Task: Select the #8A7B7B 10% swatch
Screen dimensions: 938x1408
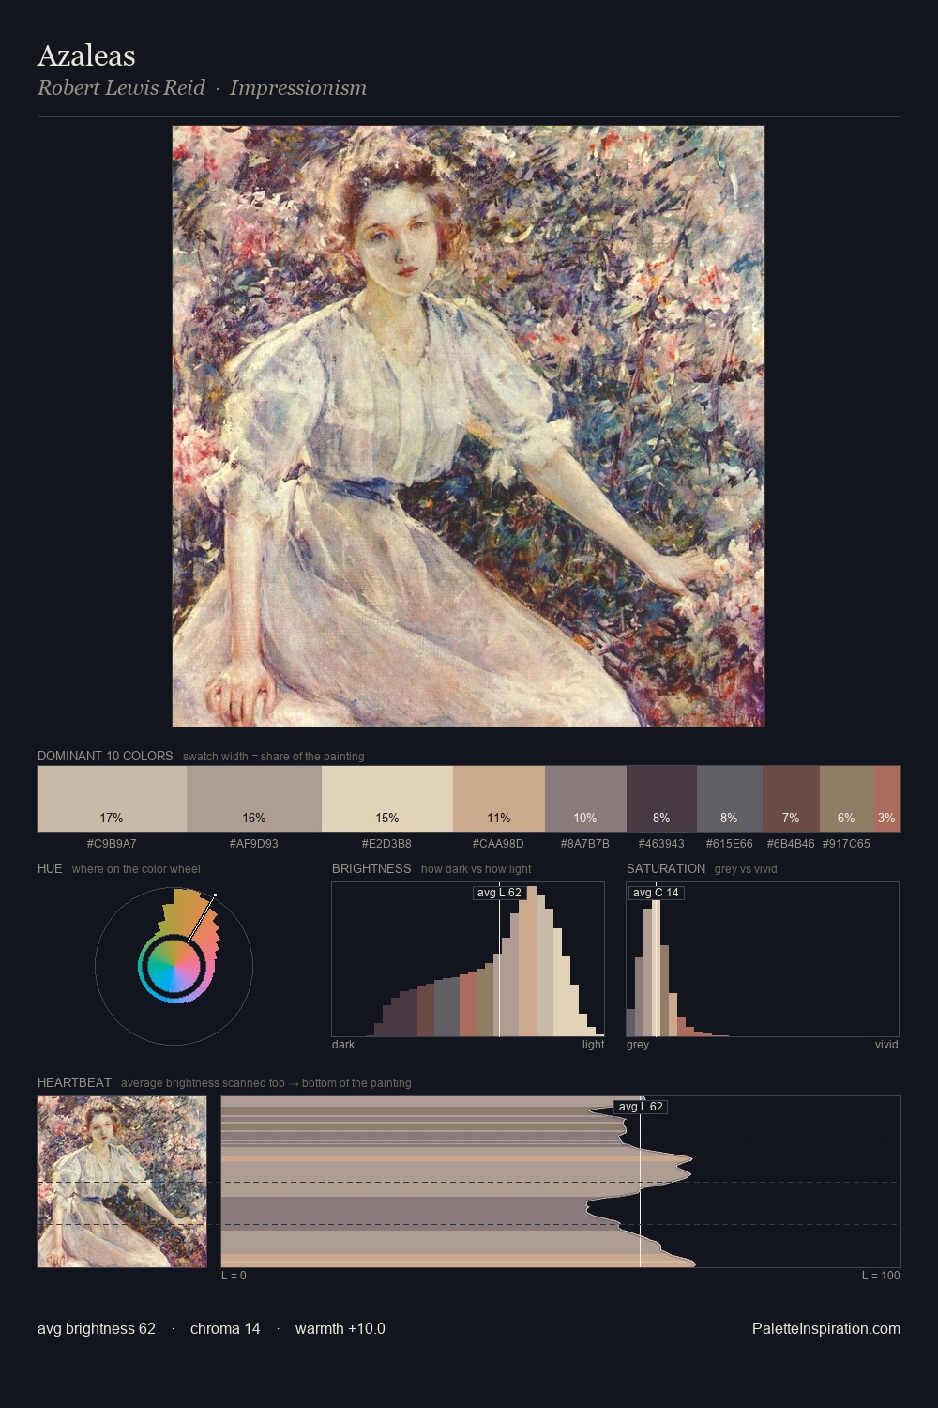Action: pos(585,799)
